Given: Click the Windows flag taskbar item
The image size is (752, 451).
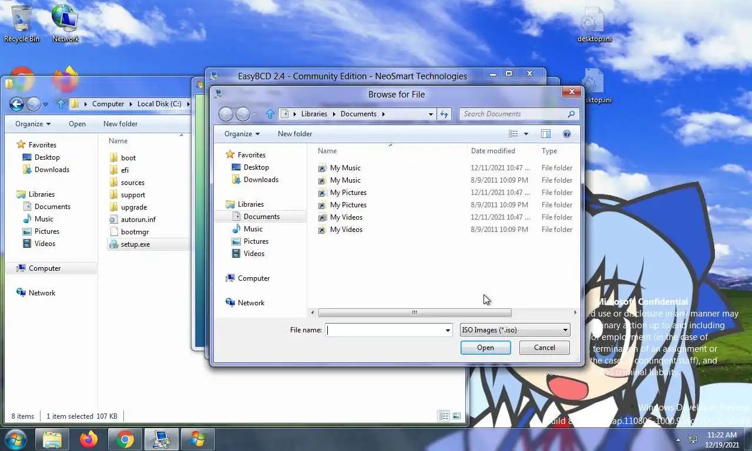Looking at the screenshot, I should [198, 439].
